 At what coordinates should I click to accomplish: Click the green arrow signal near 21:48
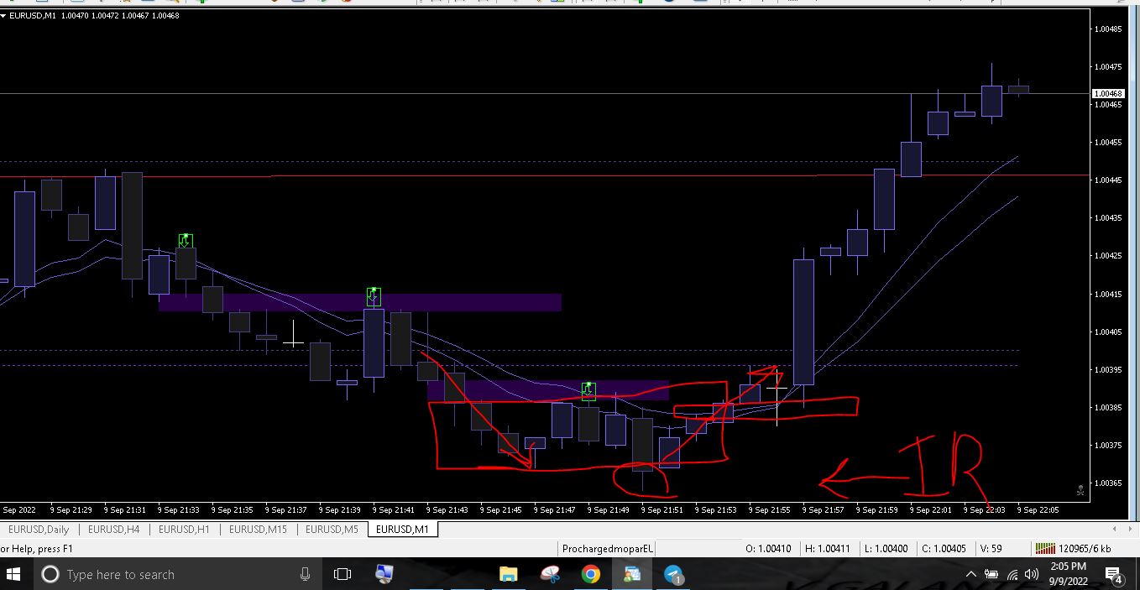coord(588,390)
